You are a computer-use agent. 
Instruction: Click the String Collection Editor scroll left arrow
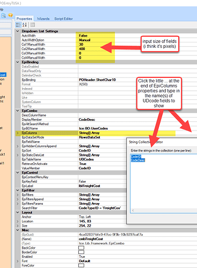pos(133,211)
